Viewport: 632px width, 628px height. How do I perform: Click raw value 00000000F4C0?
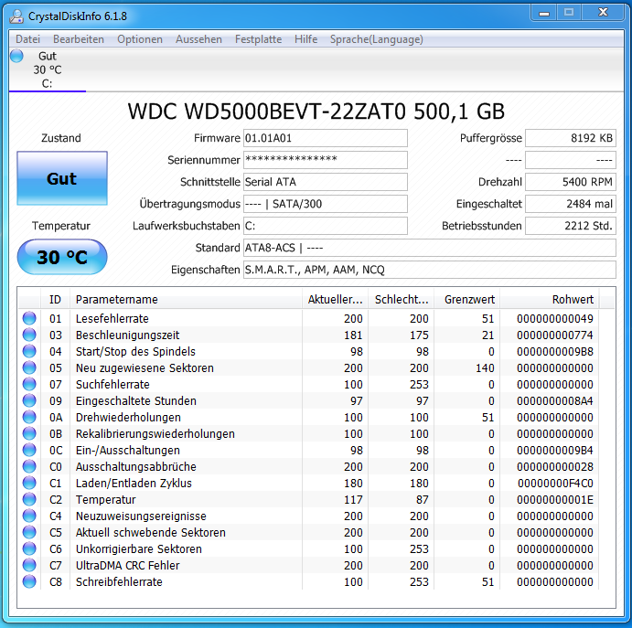pyautogui.click(x=555, y=484)
